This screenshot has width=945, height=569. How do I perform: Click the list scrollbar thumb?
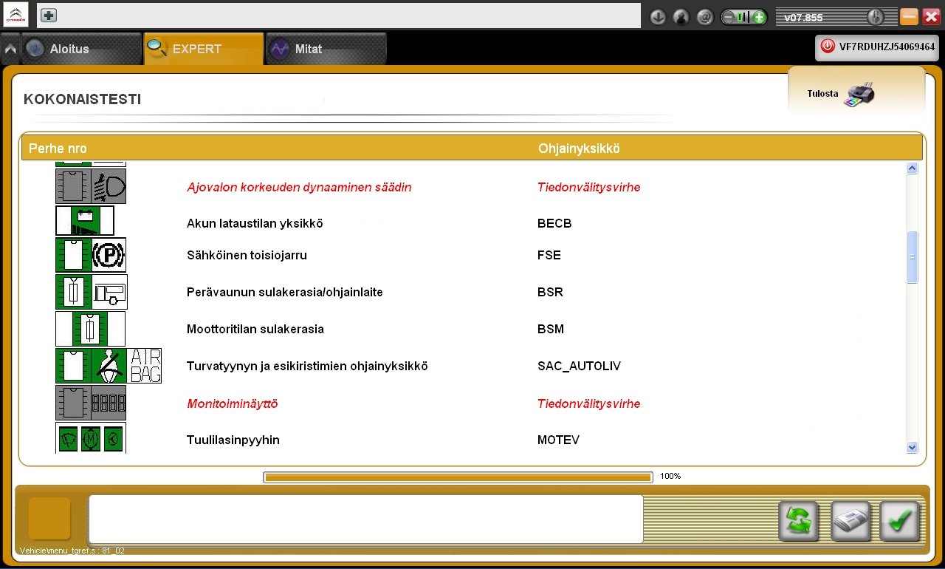(x=912, y=257)
